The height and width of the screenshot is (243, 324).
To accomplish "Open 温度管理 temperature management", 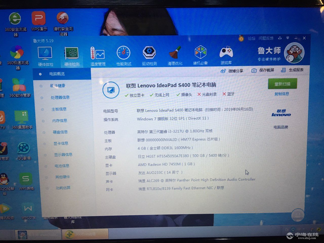I will point(98,56).
